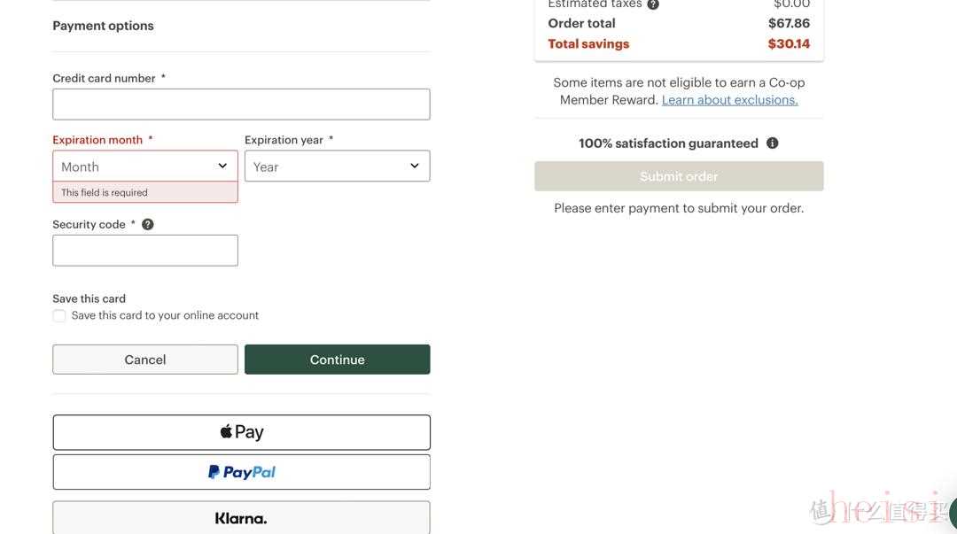Cancel the credit card entry
Image resolution: width=957 pixels, height=534 pixels.
[145, 360]
